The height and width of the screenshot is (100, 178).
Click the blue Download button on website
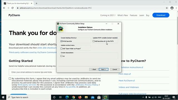pos(161,15)
